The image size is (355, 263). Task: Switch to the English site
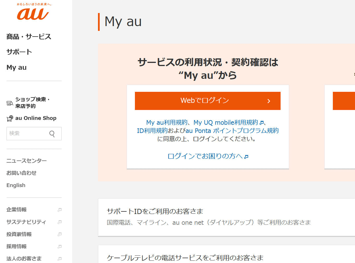point(16,185)
